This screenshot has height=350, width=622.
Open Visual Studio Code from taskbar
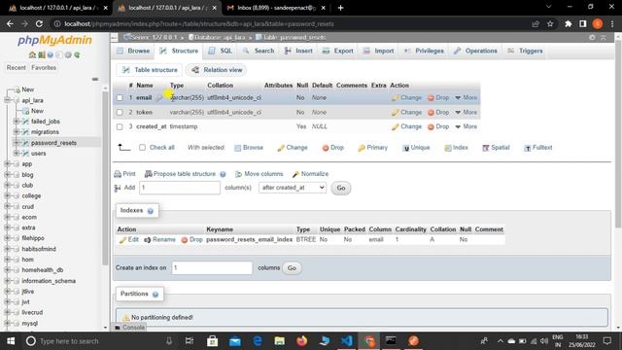point(346,341)
